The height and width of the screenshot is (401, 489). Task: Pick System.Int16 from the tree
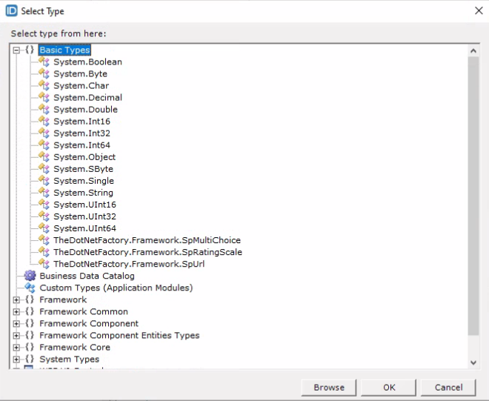[x=81, y=121]
